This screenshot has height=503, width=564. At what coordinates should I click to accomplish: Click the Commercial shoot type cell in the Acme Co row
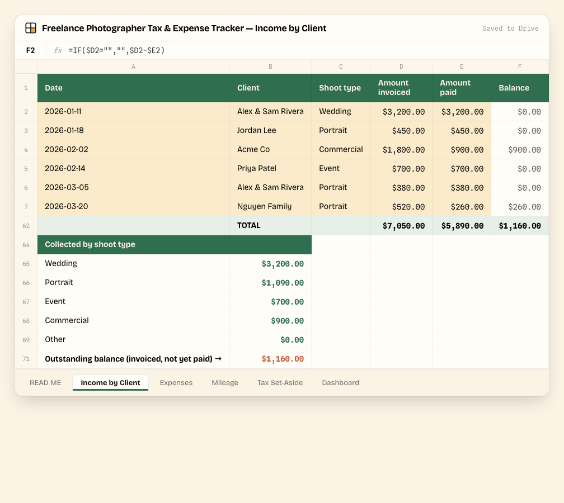pos(341,150)
